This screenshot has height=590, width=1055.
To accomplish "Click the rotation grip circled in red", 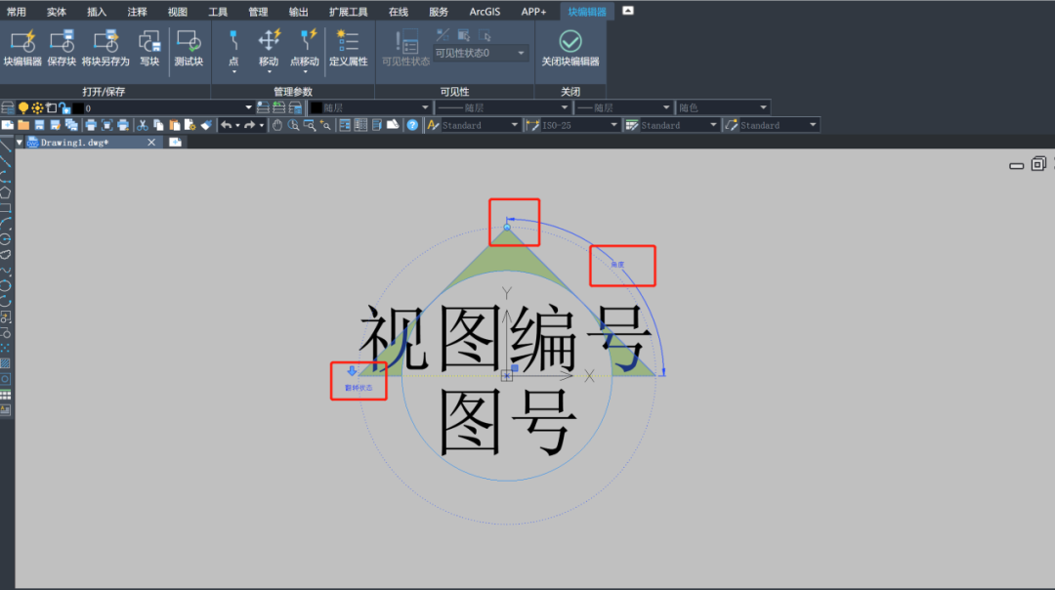I will point(506,226).
